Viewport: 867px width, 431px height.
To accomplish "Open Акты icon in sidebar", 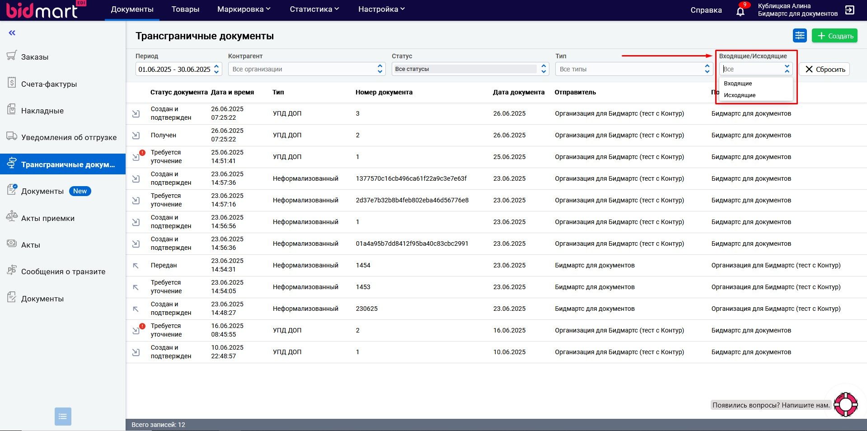I will [12, 244].
